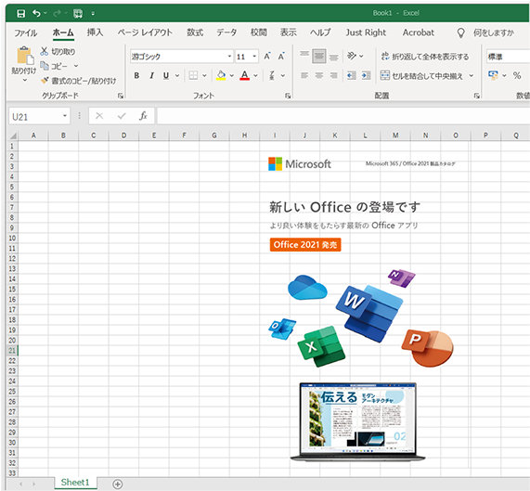The width and height of the screenshot is (530, 491).
Task: Open the ファイル (File) tab
Action: [x=26, y=32]
